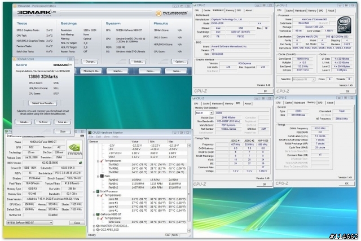Click the Sensor column header in Hardware Monitor
The height and width of the screenshot is (241, 361).
click(x=109, y=141)
